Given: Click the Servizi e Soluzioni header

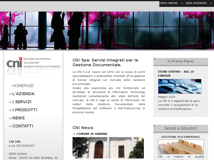Looking at the screenshot, I should pos(180,128).
